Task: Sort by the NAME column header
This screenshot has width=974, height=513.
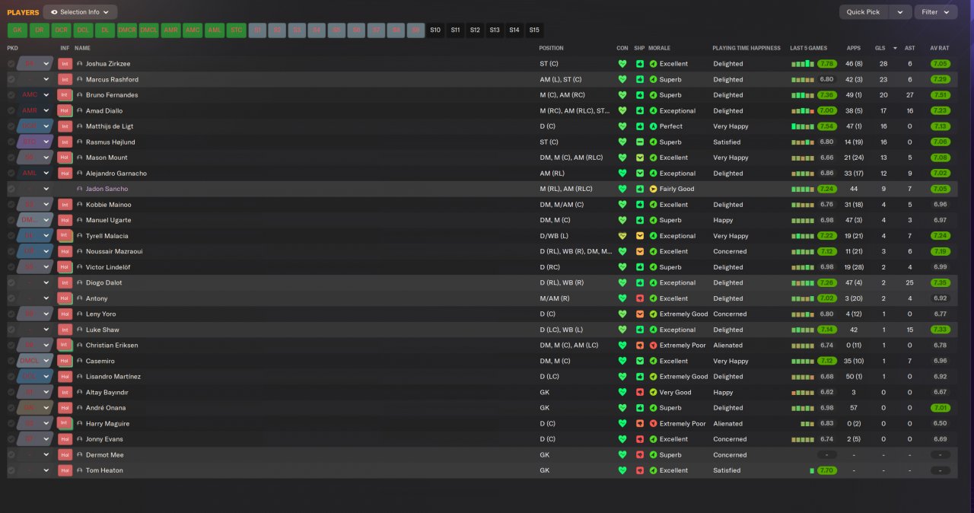Action: [x=82, y=48]
